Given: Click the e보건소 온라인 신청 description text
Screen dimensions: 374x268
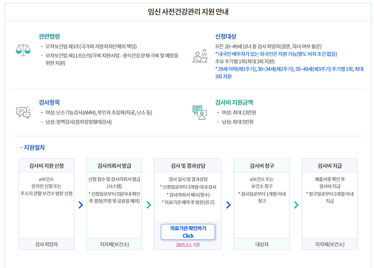Looking at the screenshot, I should (46, 186).
